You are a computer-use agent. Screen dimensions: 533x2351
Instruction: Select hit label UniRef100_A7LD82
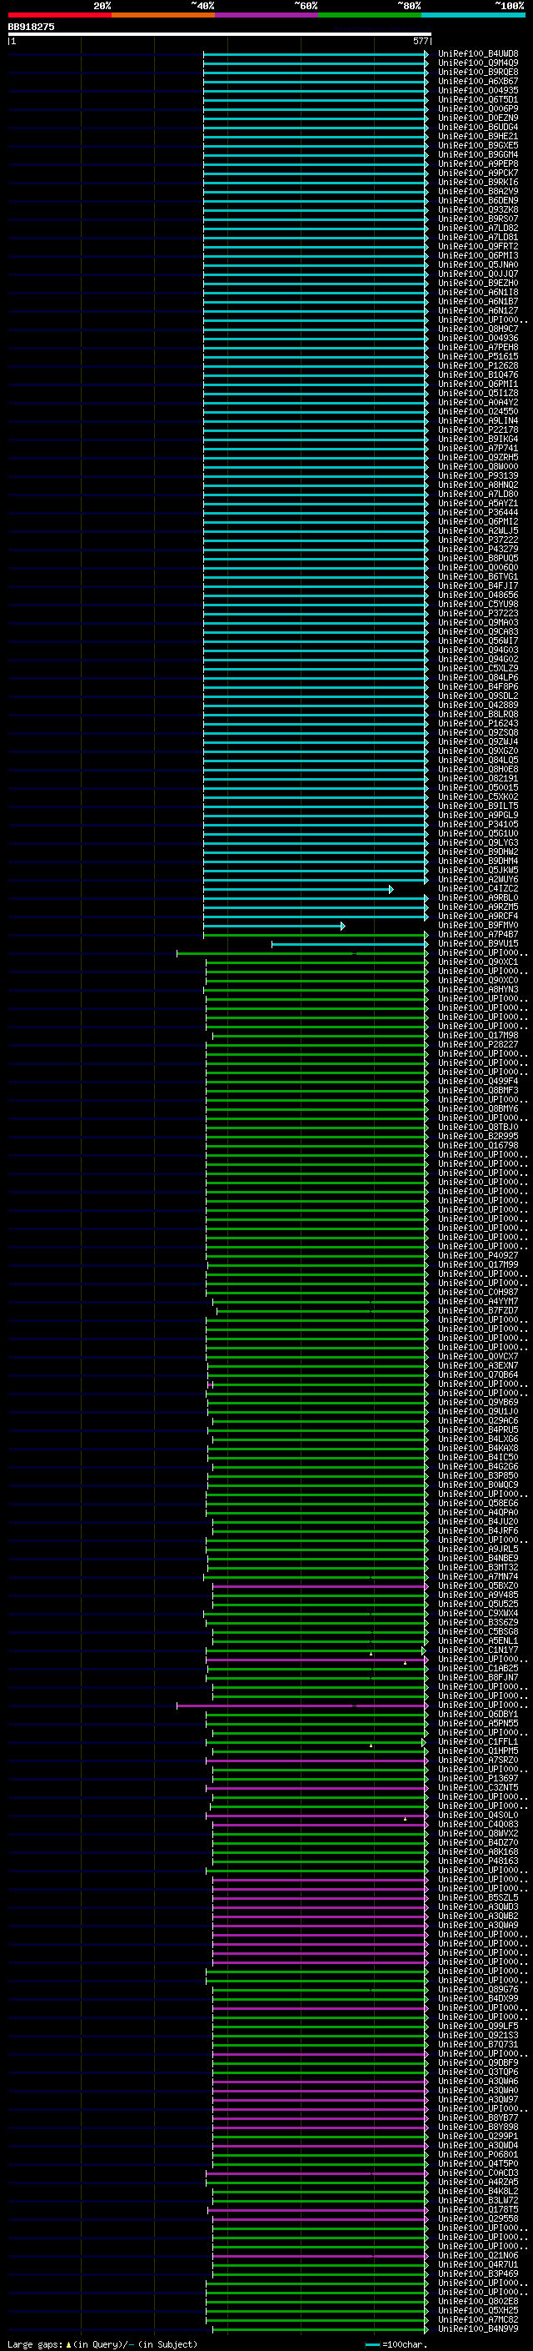477,229
